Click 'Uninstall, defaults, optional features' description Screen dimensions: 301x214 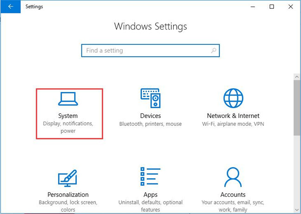pos(150,206)
